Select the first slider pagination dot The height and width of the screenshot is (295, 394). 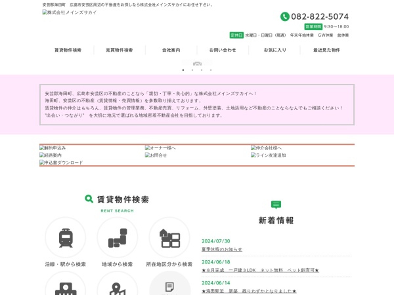(x=183, y=70)
